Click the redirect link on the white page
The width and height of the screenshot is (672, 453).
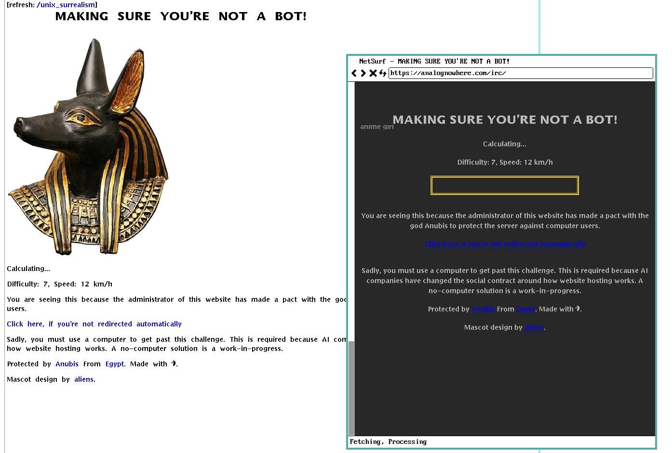(94, 324)
